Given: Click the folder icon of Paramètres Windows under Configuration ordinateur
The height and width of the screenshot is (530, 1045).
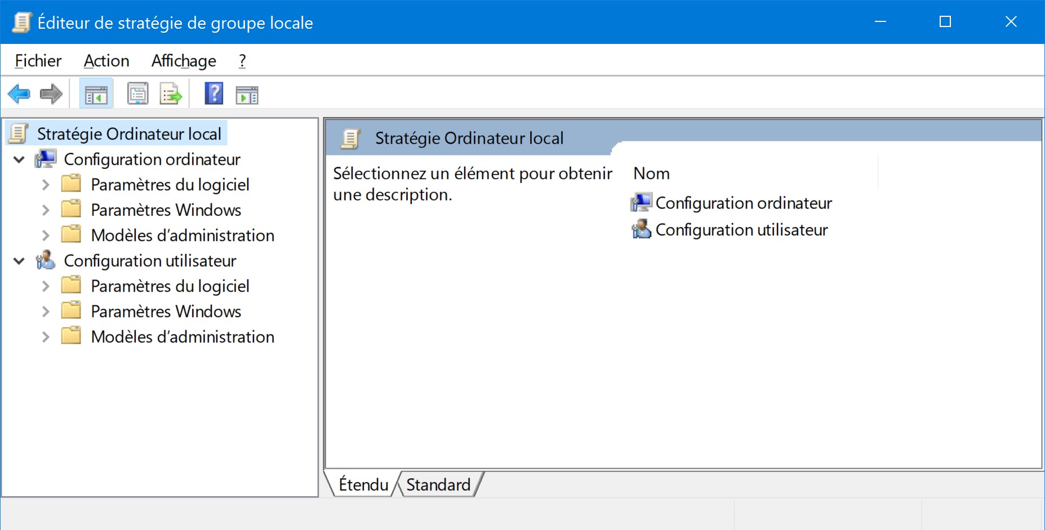Looking at the screenshot, I should [x=71, y=209].
